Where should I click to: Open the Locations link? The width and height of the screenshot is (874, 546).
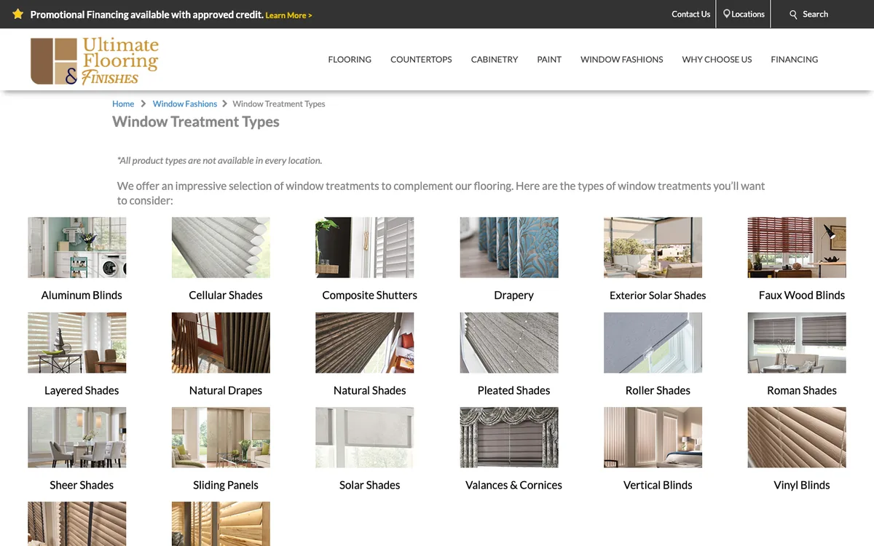coord(748,14)
